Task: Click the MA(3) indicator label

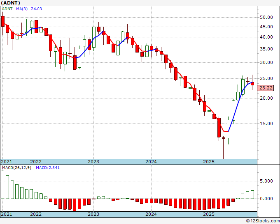Action: [22, 9]
